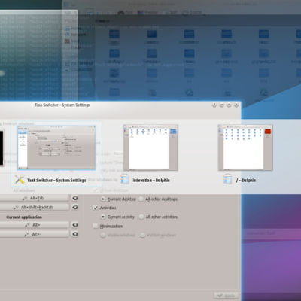The image size is (301, 301).
Task: Click the help button in System Settings titlebar
Action: [x=214, y=105]
